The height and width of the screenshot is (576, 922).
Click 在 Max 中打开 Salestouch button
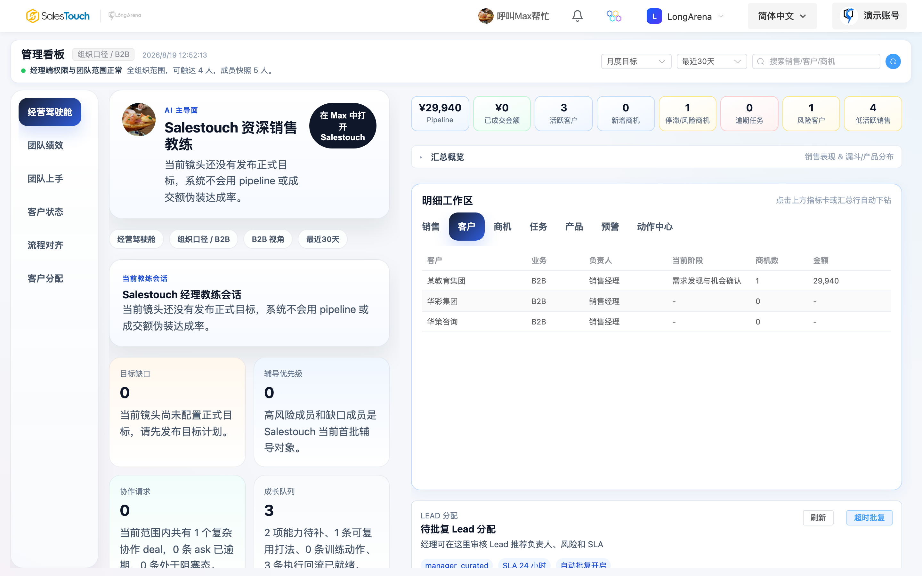click(343, 126)
